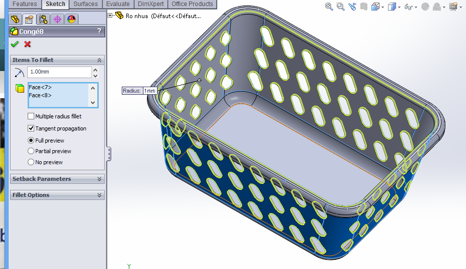Switch to the Surfaces tab
The image size is (466, 269).
[86, 4]
